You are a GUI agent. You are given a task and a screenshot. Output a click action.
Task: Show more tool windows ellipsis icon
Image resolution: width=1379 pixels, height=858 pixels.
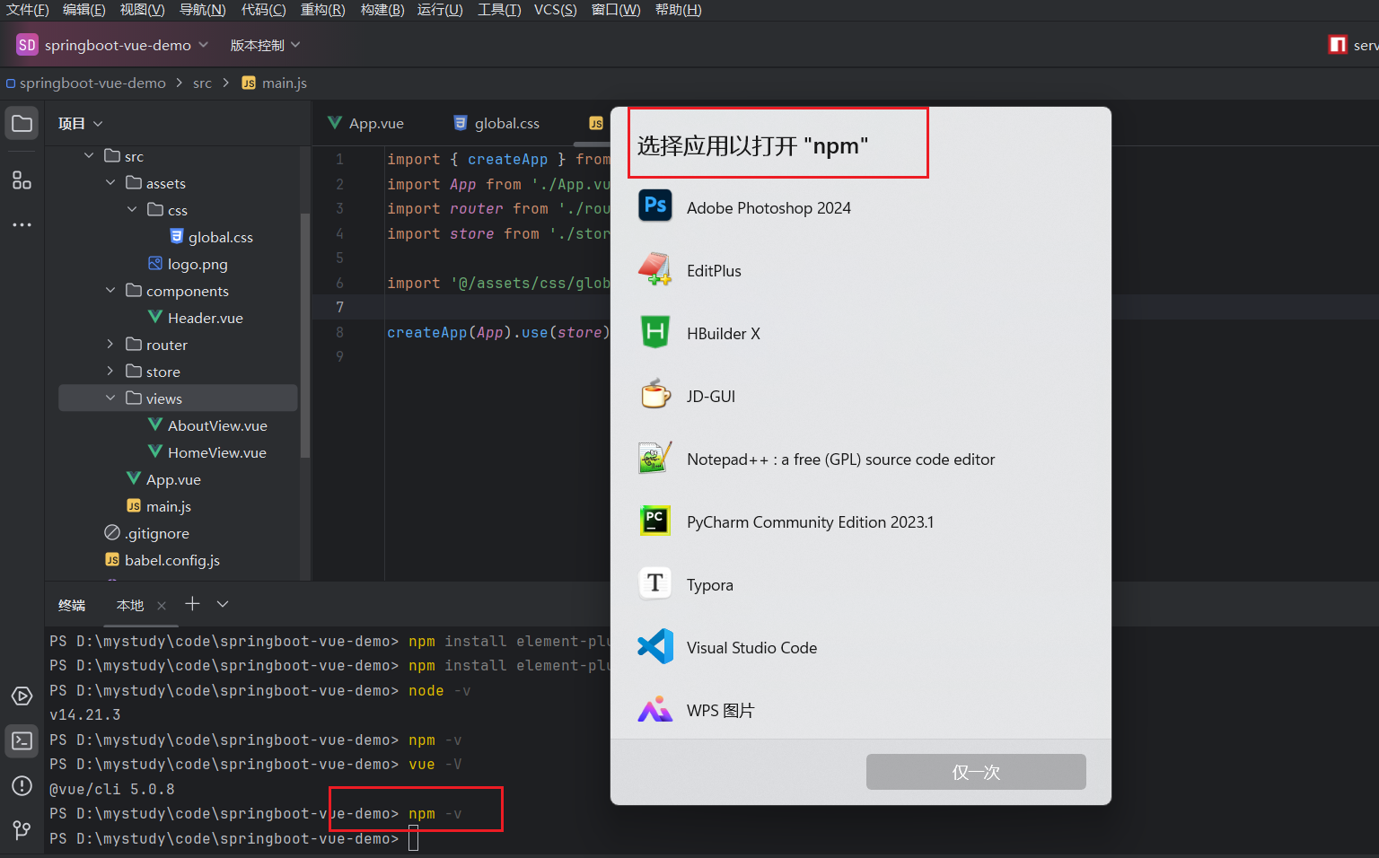(x=22, y=224)
